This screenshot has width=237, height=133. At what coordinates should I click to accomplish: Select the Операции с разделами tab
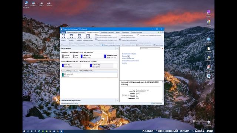click(93, 32)
